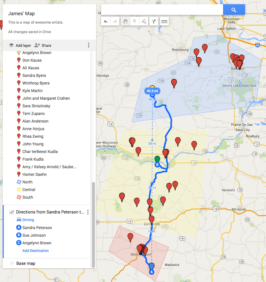Click the South polygon icon in the list
The width and height of the screenshot is (266, 282).
coord(19,197)
